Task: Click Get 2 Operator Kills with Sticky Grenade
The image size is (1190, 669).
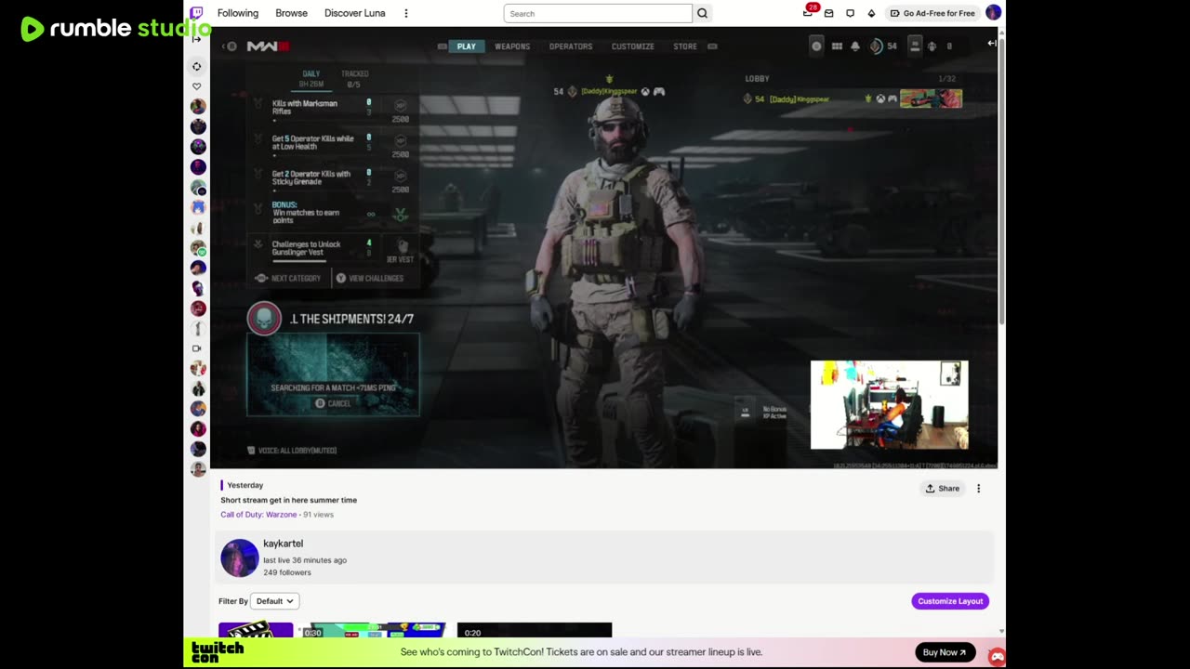Action: pyautogui.click(x=333, y=178)
